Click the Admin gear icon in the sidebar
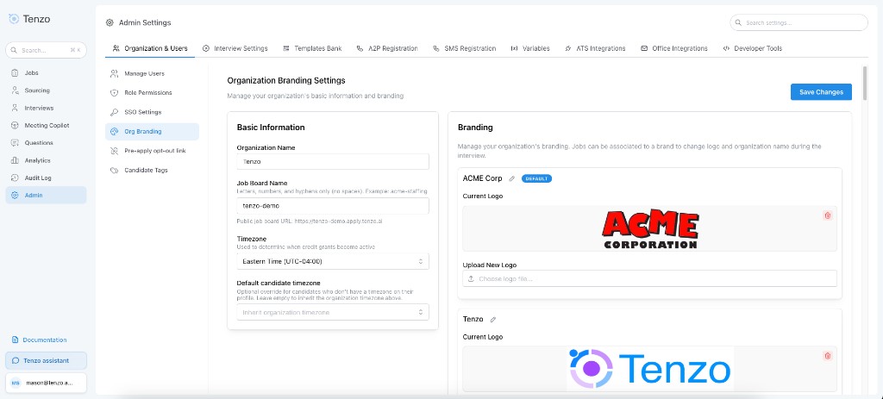 pos(15,196)
